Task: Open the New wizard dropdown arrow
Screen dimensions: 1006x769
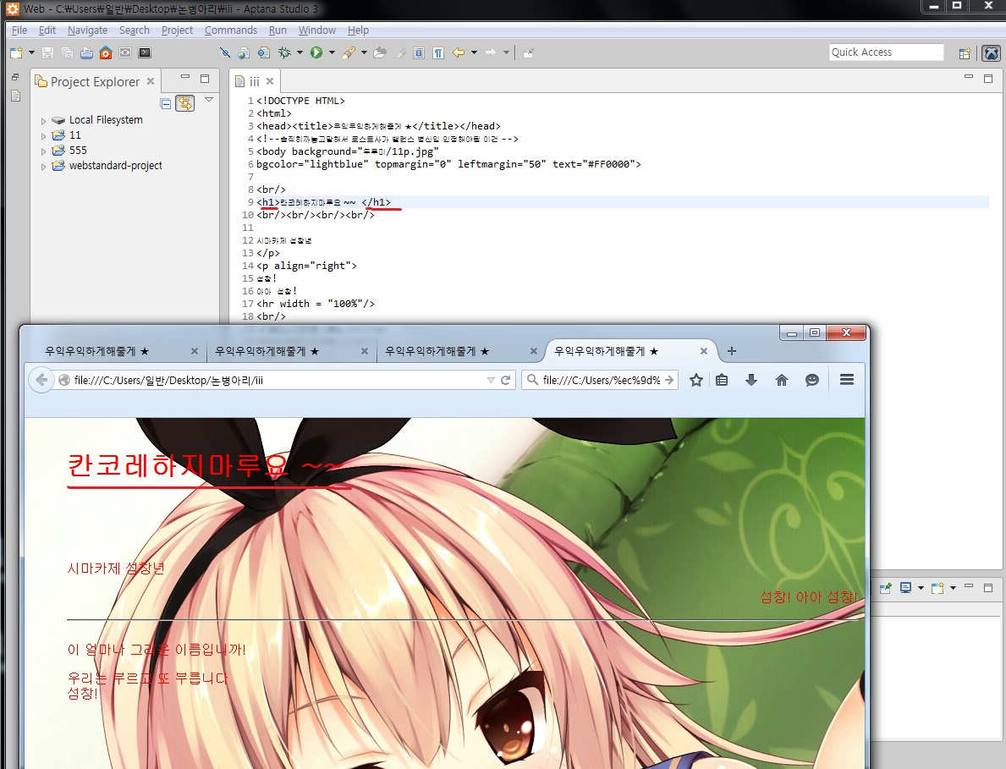Action: pyautogui.click(x=30, y=52)
